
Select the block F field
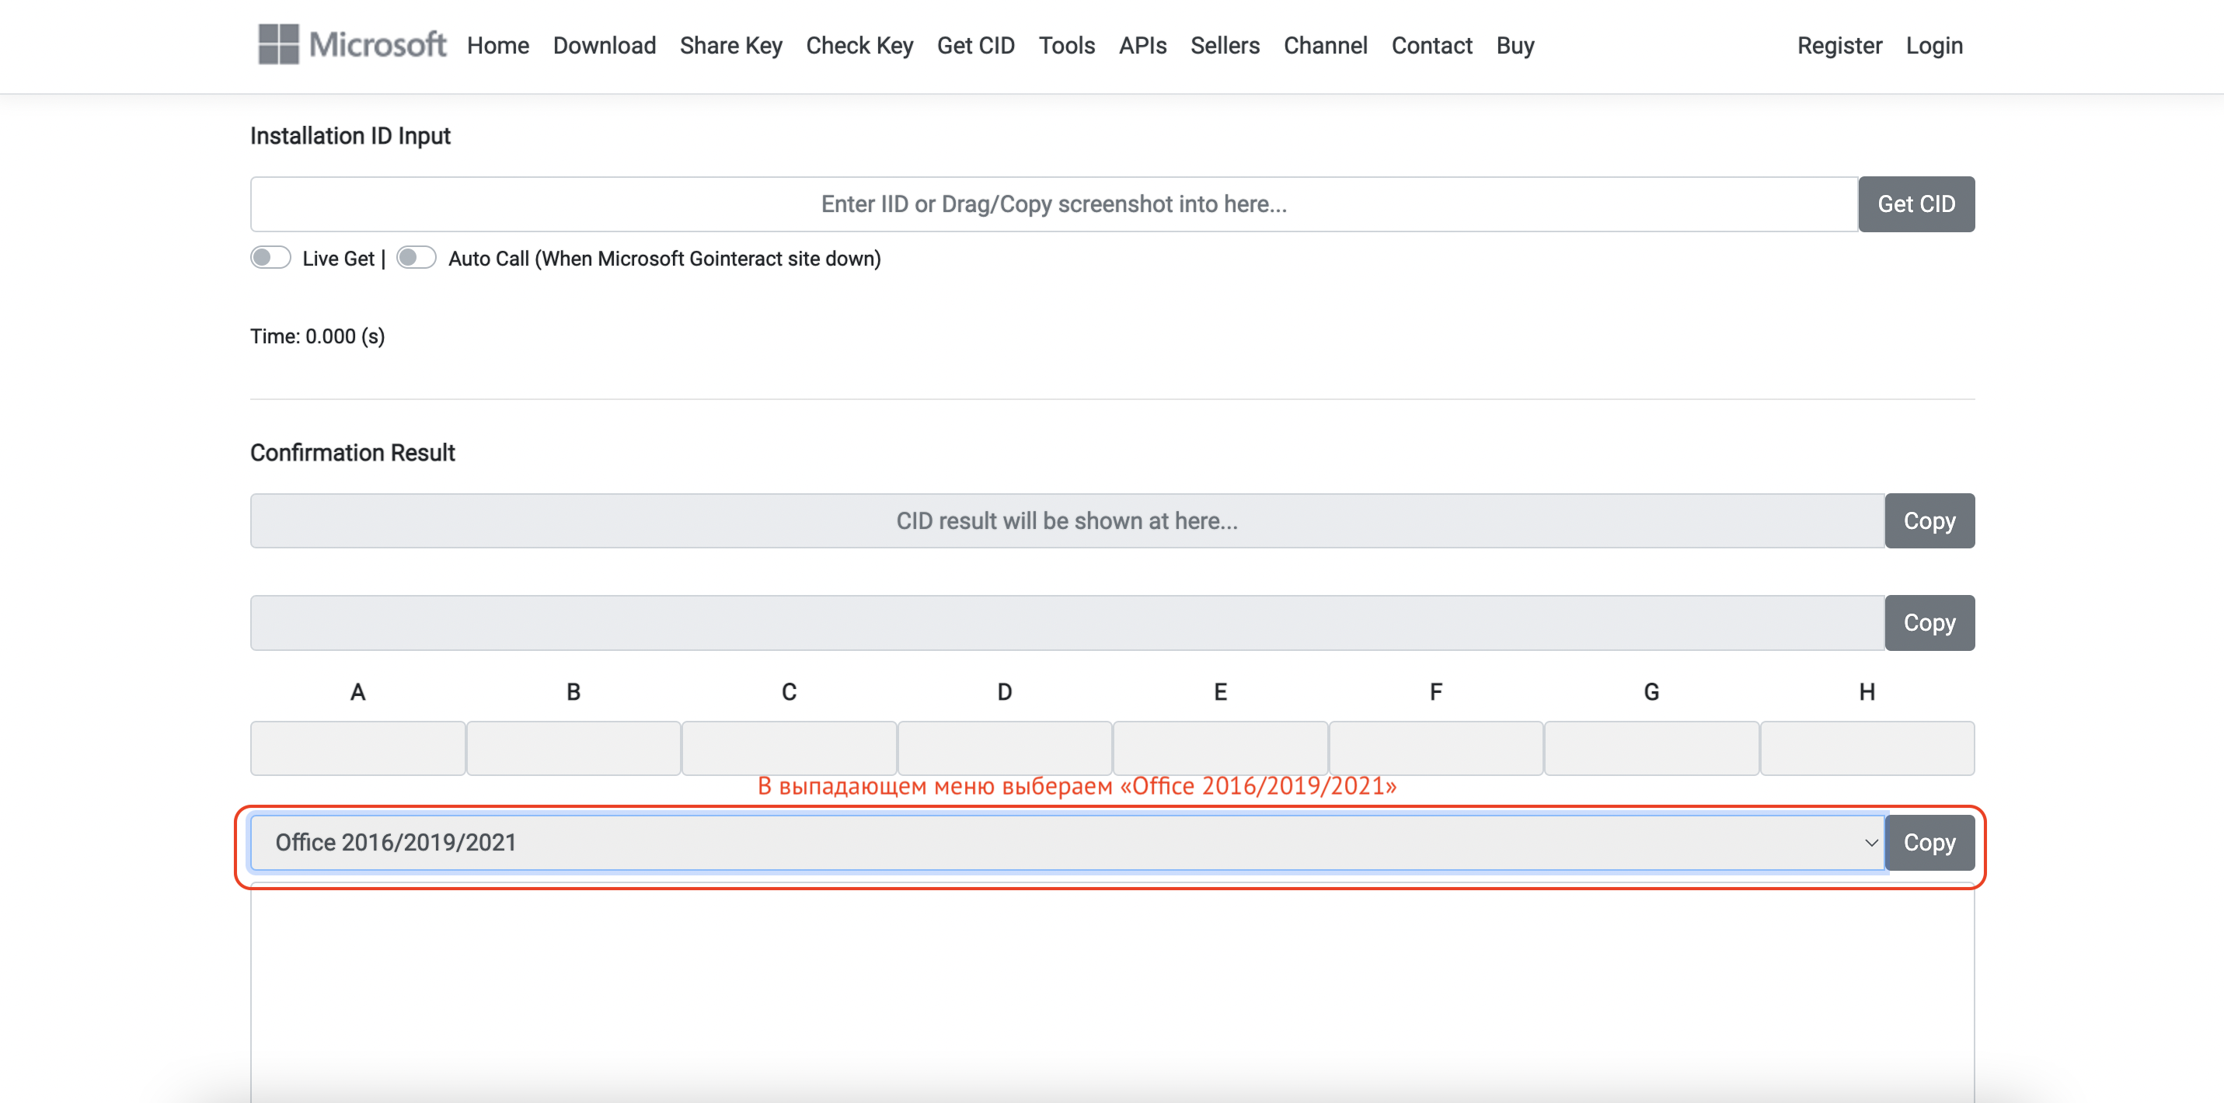pos(1436,748)
